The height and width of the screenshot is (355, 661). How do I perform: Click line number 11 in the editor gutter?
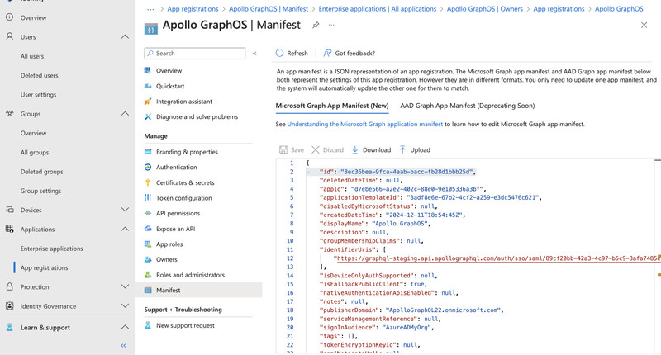(x=290, y=249)
